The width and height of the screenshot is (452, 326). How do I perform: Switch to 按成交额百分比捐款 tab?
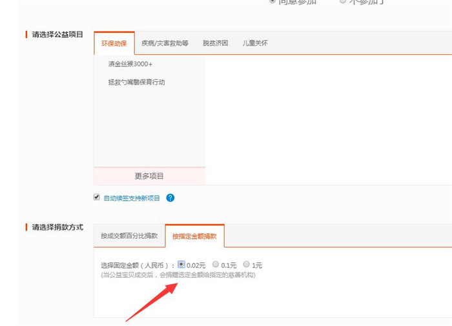(129, 236)
